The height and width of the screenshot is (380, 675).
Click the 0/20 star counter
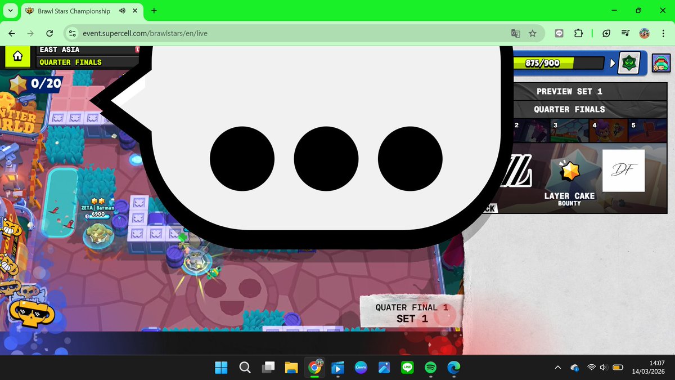coord(35,85)
